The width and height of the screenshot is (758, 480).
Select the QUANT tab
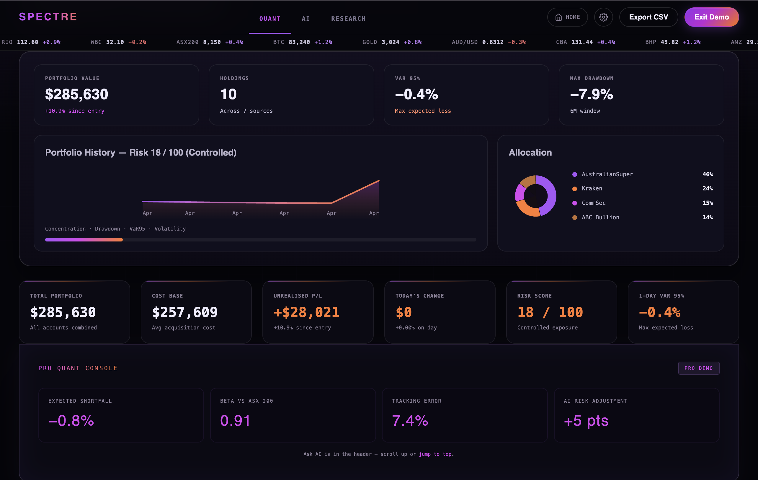click(x=270, y=19)
